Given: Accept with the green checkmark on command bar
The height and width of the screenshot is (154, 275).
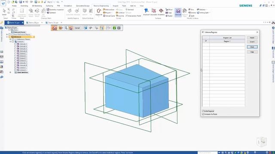Looking at the screenshot, I should [x=114, y=28].
